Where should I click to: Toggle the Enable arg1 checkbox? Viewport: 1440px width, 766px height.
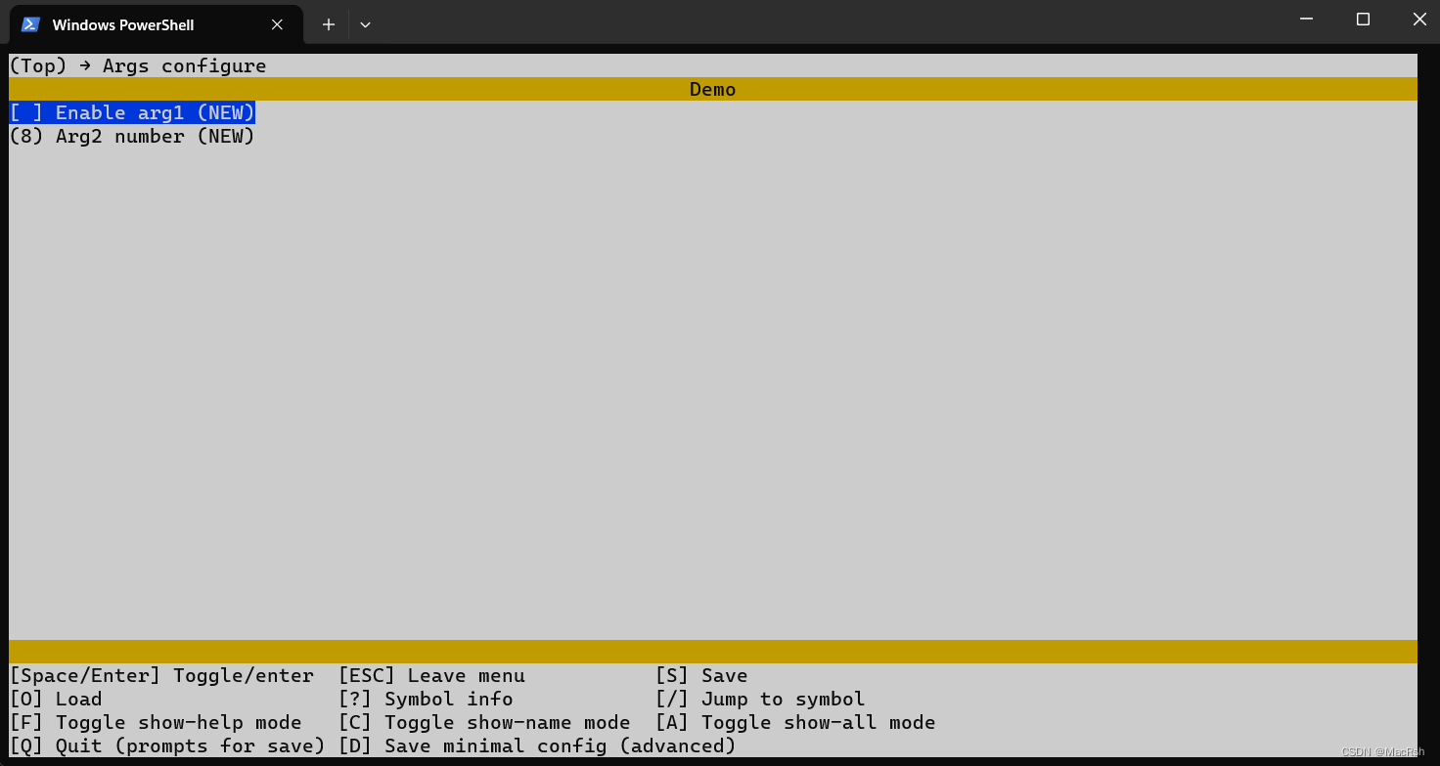pos(132,112)
